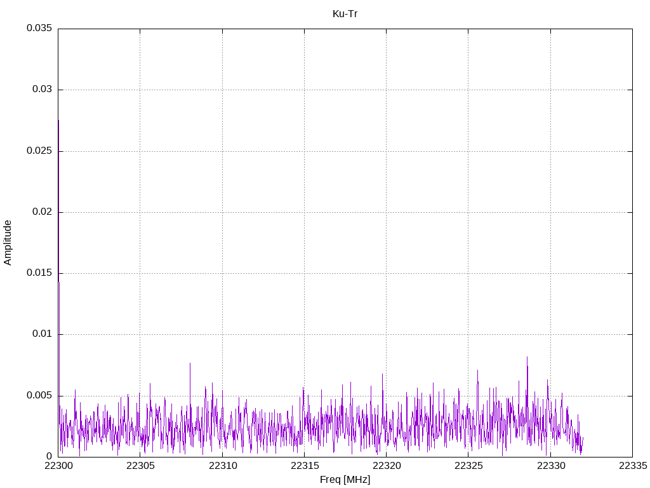Screen dimensions: 650x488
Task: Click the 22335 x-axis tick label
Action: (x=632, y=466)
